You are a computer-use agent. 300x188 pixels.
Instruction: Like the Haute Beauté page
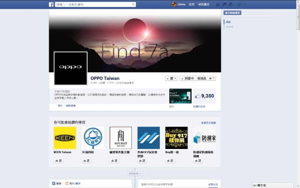pyautogui.click(x=114, y=161)
